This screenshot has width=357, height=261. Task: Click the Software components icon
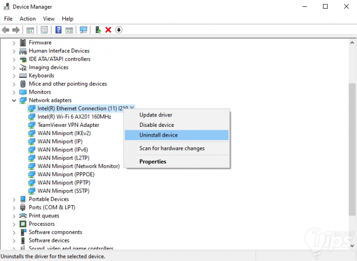click(x=23, y=232)
